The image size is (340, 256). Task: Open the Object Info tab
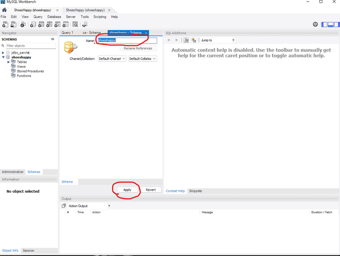pyautogui.click(x=10, y=251)
